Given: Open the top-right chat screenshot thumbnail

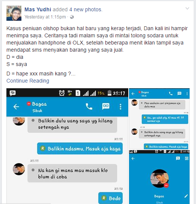Looking at the screenshot, I should tap(159, 119).
